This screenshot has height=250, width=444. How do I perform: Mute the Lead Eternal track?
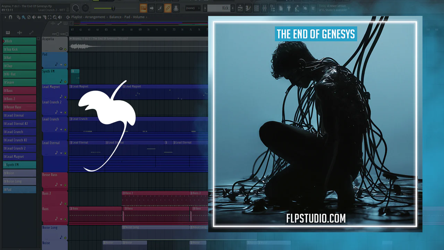65,153
